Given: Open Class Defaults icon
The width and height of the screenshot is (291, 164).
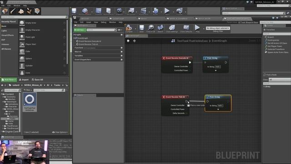Looking at the screenshot, I should (186, 29).
